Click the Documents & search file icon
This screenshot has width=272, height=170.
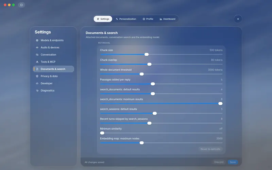click(x=37, y=69)
